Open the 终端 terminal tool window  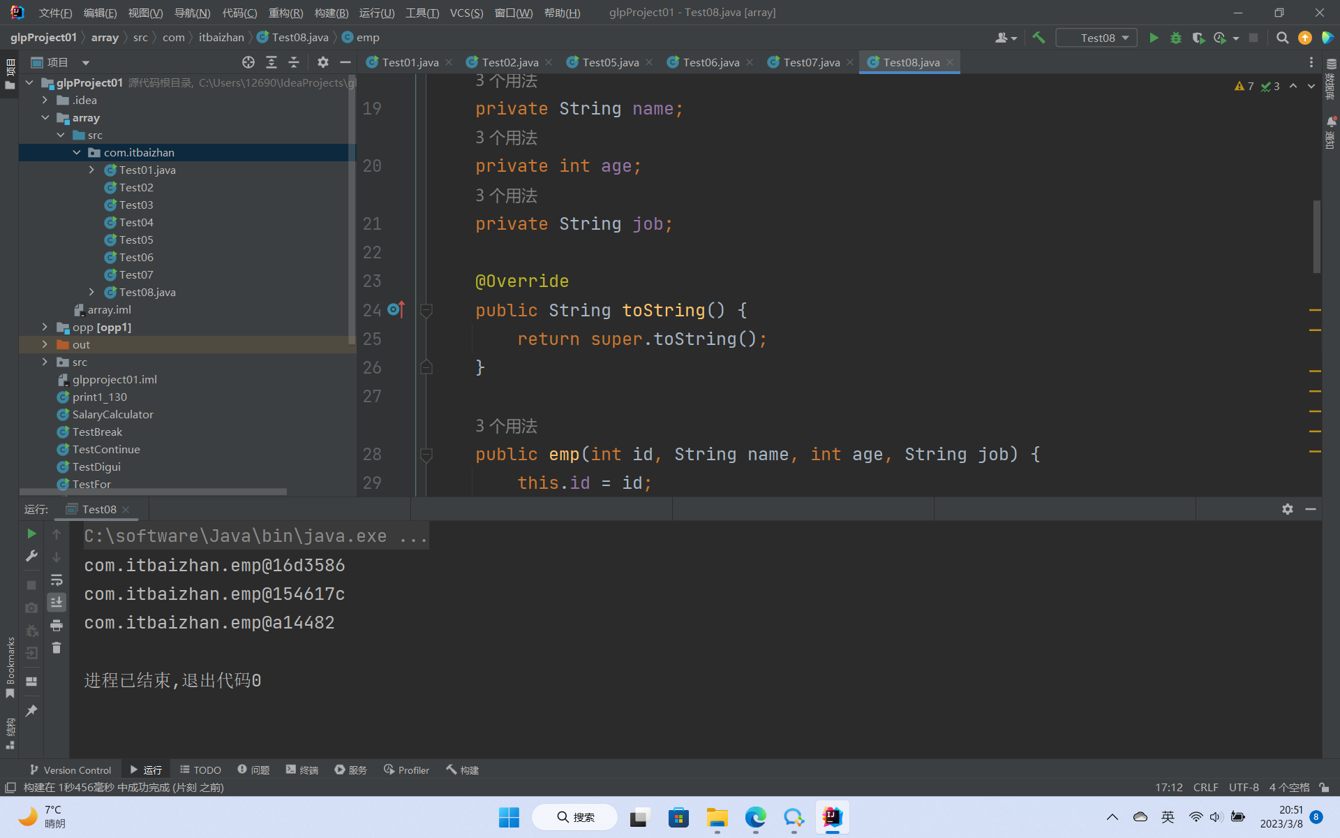(301, 770)
